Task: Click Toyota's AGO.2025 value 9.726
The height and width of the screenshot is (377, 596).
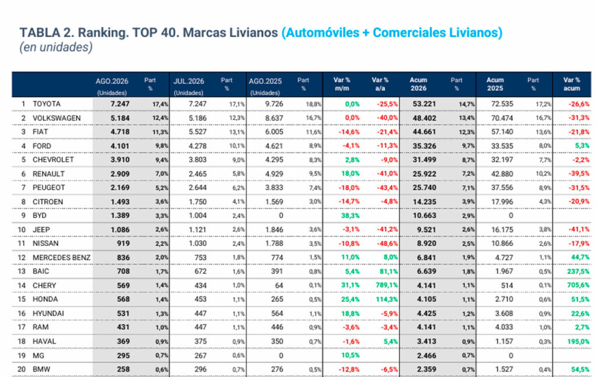Action: coord(274,104)
